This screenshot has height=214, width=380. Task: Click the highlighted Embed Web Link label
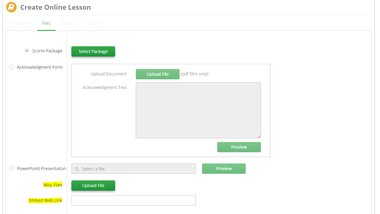(x=45, y=200)
